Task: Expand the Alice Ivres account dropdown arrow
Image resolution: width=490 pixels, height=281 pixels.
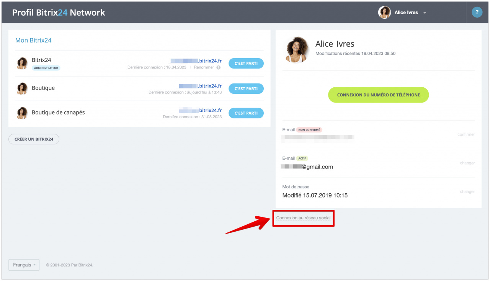Action: click(x=425, y=13)
